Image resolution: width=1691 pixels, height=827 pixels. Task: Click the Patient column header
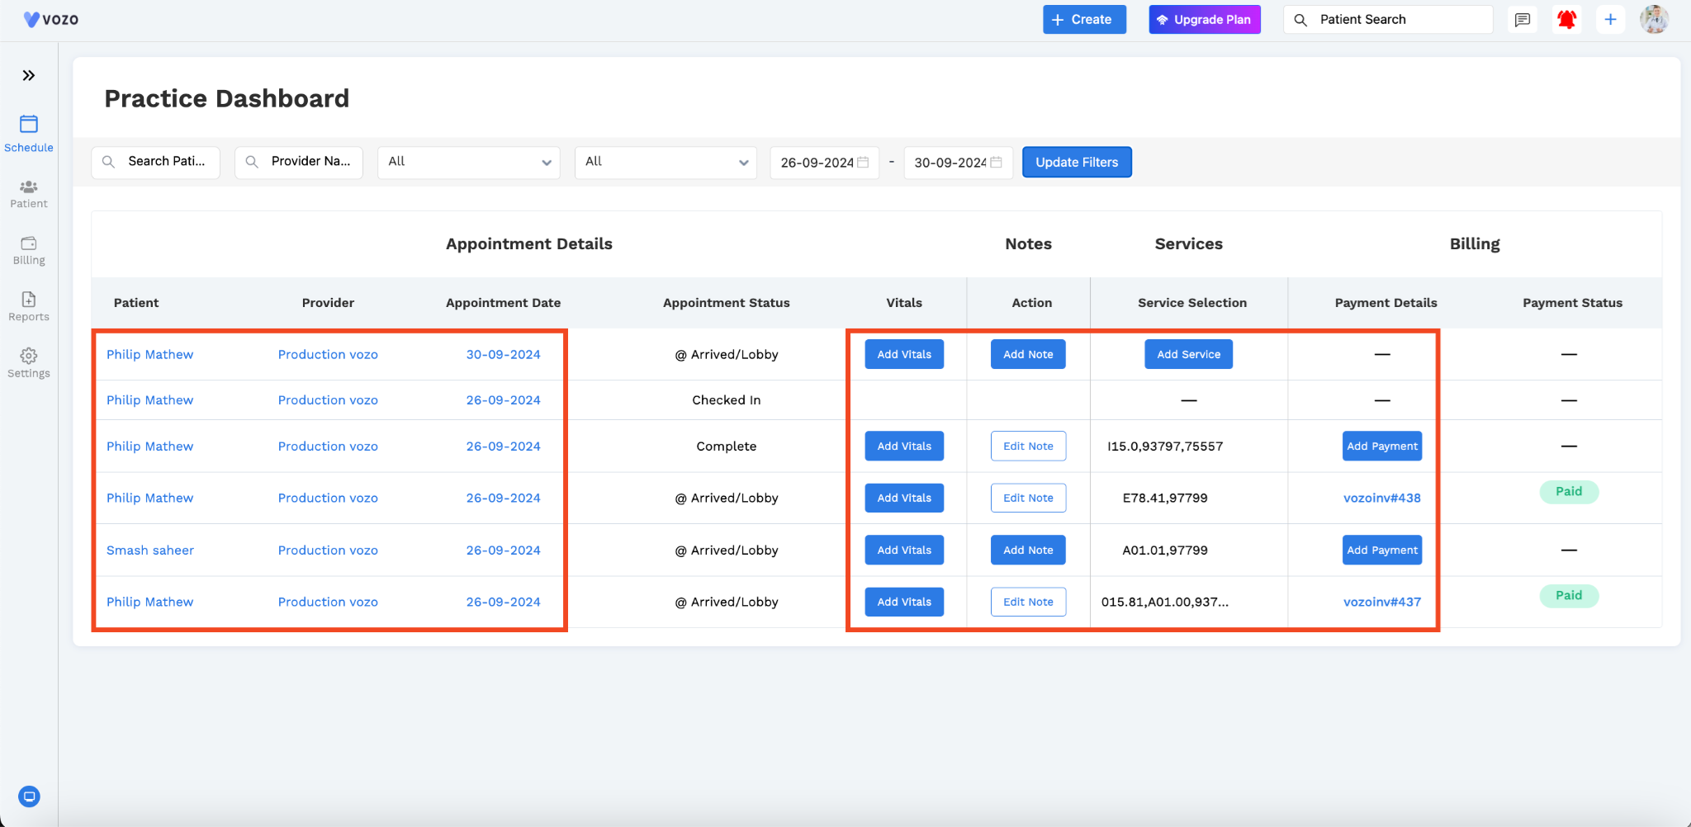pos(136,303)
